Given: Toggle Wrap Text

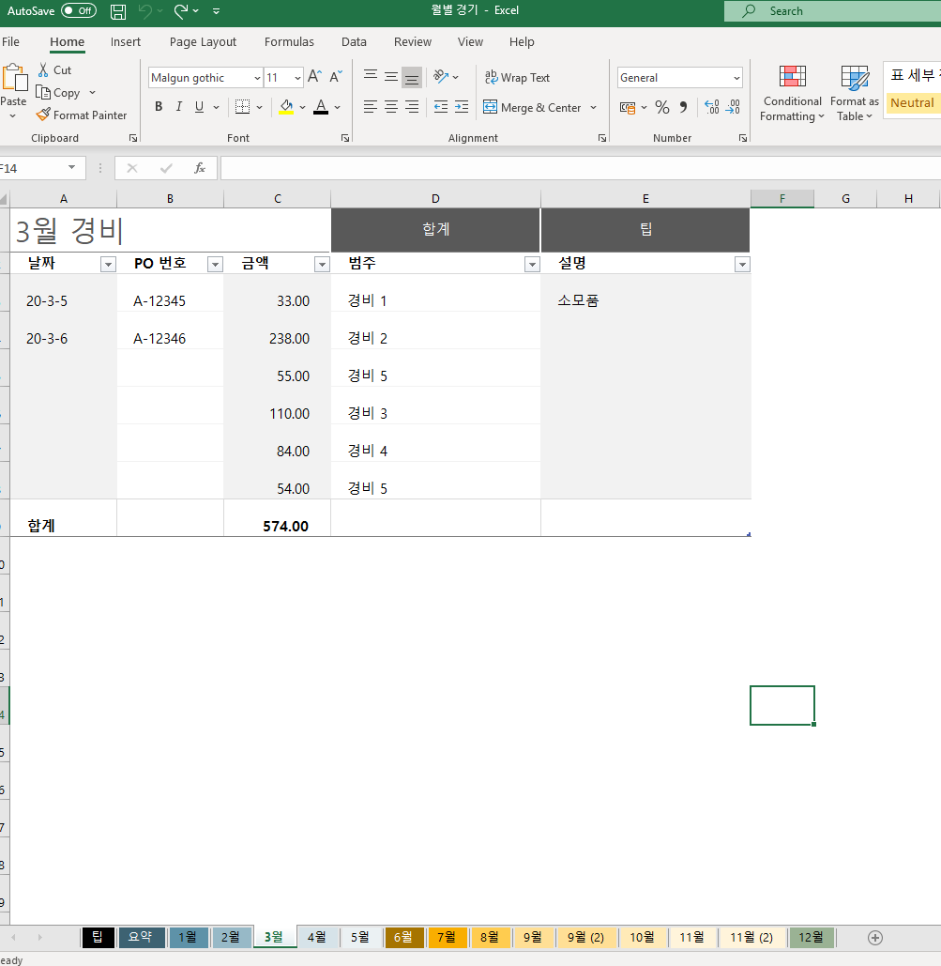Looking at the screenshot, I should point(517,78).
